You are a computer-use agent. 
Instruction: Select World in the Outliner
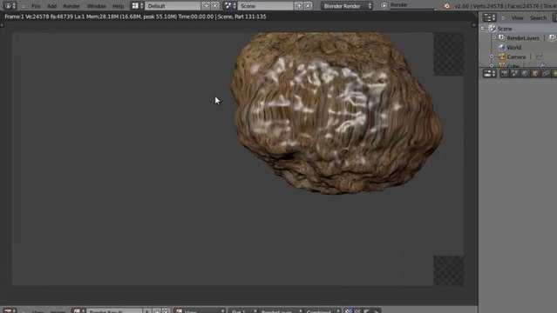513,47
